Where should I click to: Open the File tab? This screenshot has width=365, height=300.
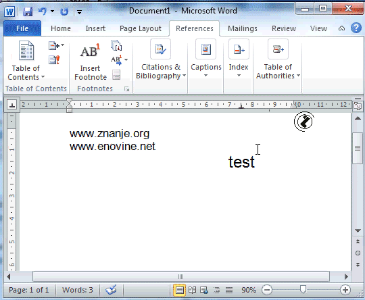pyautogui.click(x=22, y=28)
